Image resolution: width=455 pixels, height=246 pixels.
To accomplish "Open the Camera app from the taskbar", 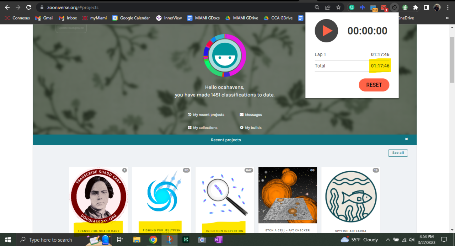I will click(x=202, y=240).
